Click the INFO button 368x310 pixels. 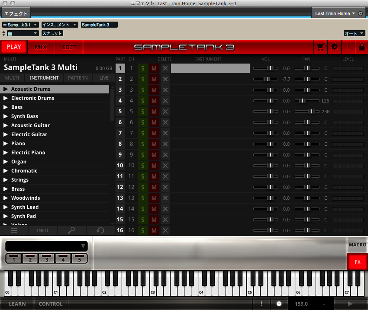point(42,230)
